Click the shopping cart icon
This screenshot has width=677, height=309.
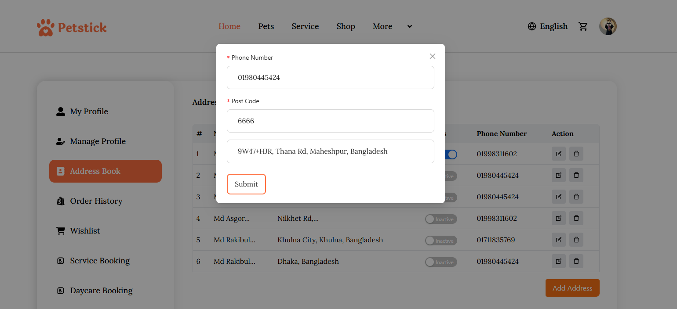coord(583,26)
